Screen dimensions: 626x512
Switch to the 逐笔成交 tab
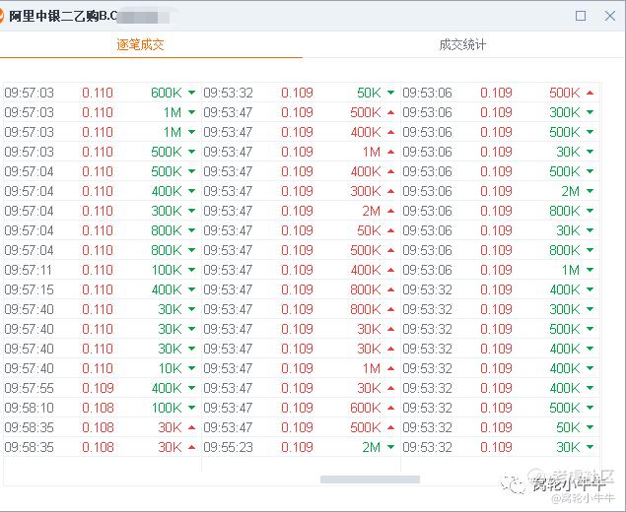[x=140, y=45]
